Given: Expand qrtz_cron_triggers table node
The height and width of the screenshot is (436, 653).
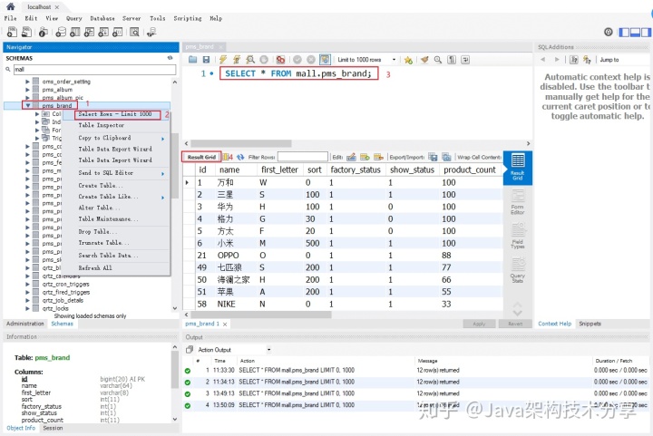Looking at the screenshot, I should (28, 284).
